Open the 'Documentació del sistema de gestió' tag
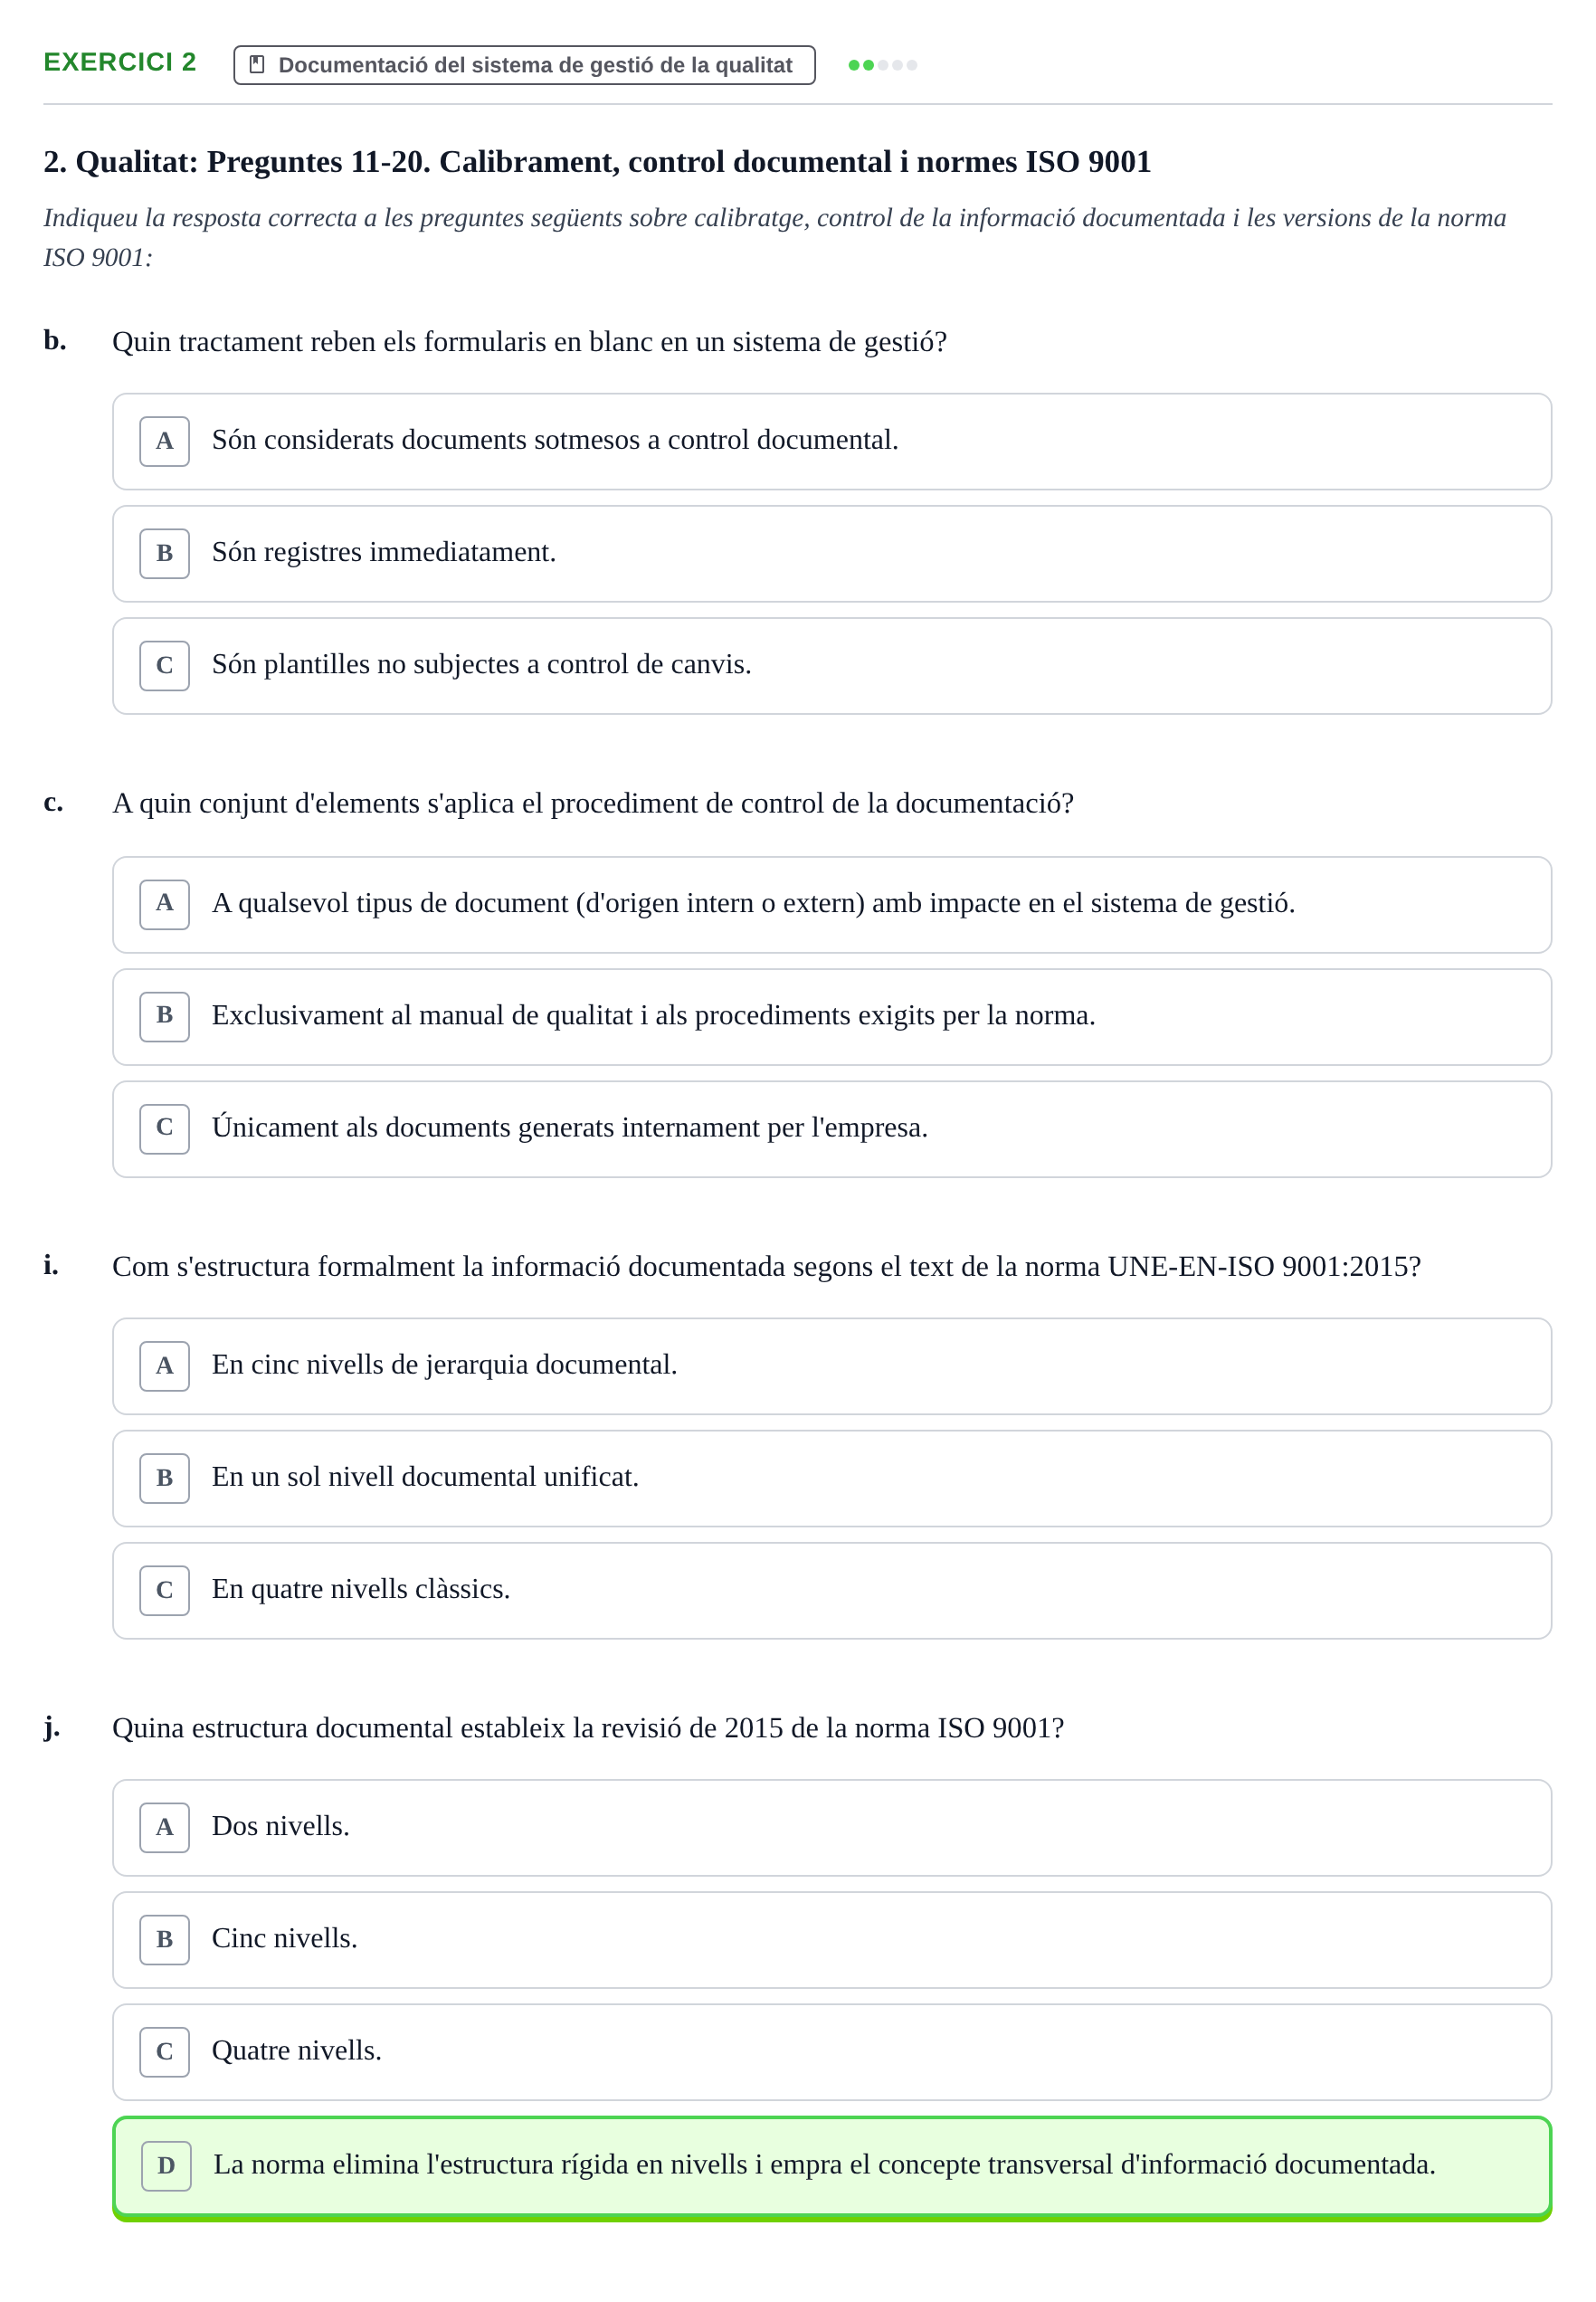 (x=524, y=65)
